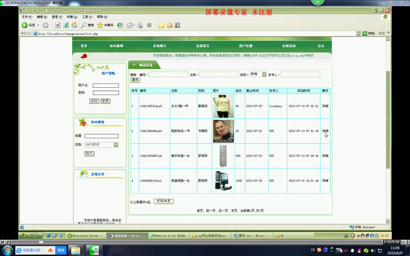Pause the screen recording playback
The image size is (410, 256).
tap(3, 242)
